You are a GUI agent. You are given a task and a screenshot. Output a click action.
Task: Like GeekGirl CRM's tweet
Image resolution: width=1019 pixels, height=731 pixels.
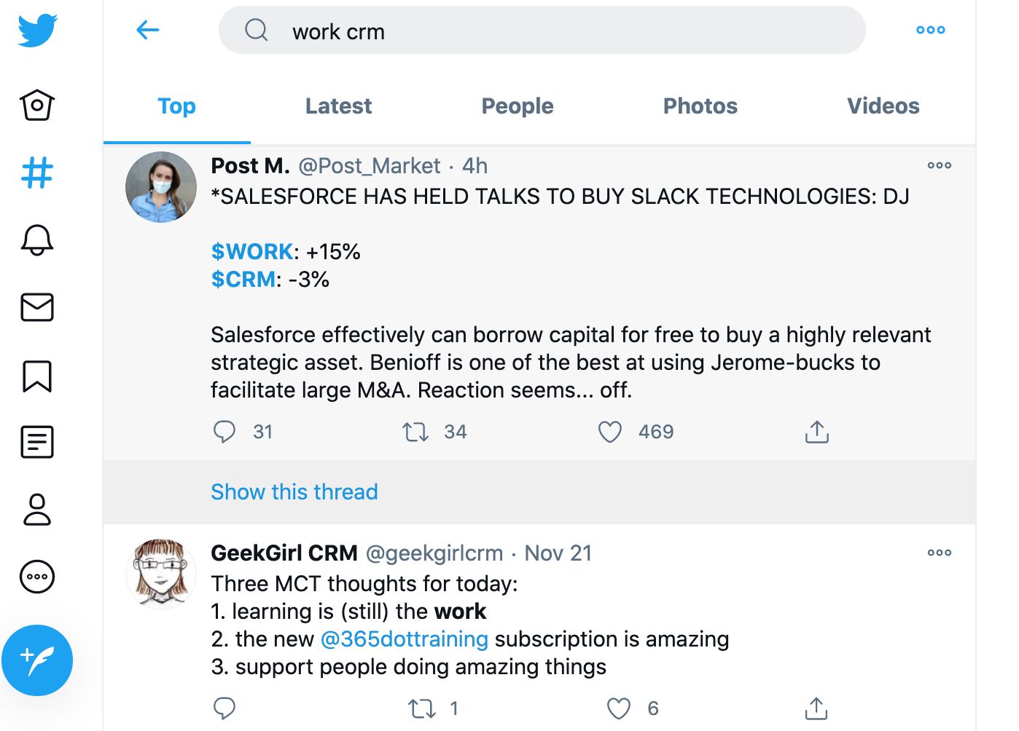(619, 707)
